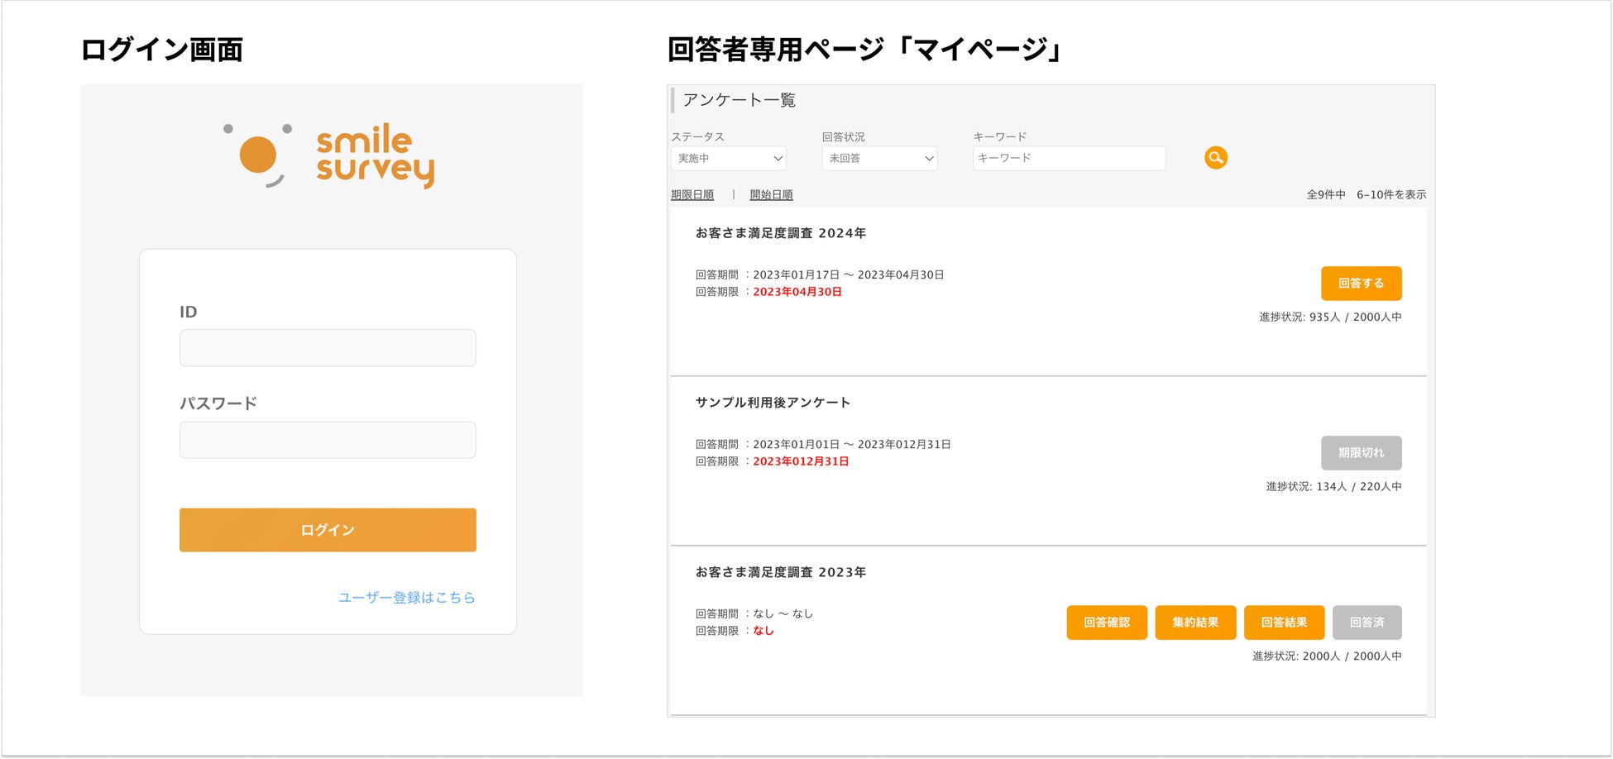
Task: Sort the list by 期限日順
Action: [x=692, y=195]
